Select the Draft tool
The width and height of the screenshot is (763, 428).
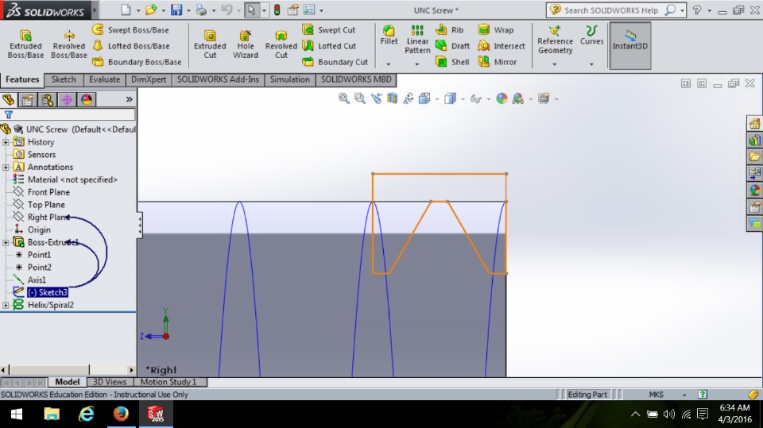tap(452, 46)
